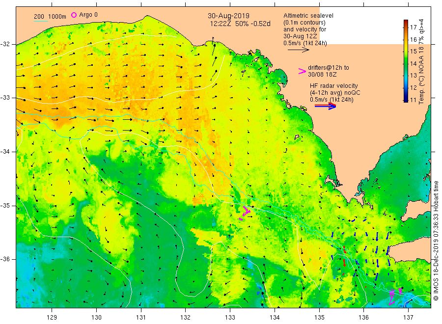Screen dimensions: 442x324
Task: Click the "200 1000m" isobath legend text
Action: click(x=50, y=17)
